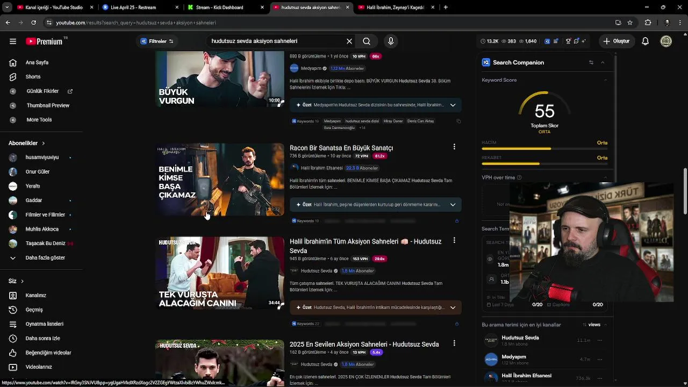
Task: Click the address bar URL
Action: coord(136,23)
